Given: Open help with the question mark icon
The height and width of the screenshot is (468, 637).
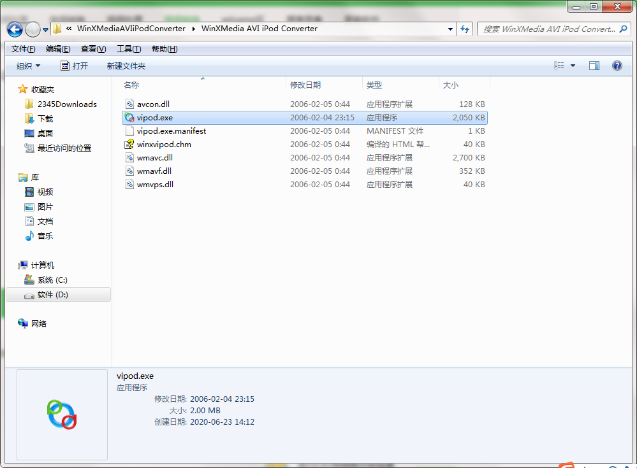Looking at the screenshot, I should click(x=617, y=66).
